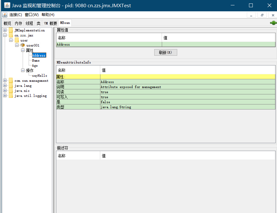277x213 pixels.
Task: Switch to the 类 tab
Action: coord(38,23)
